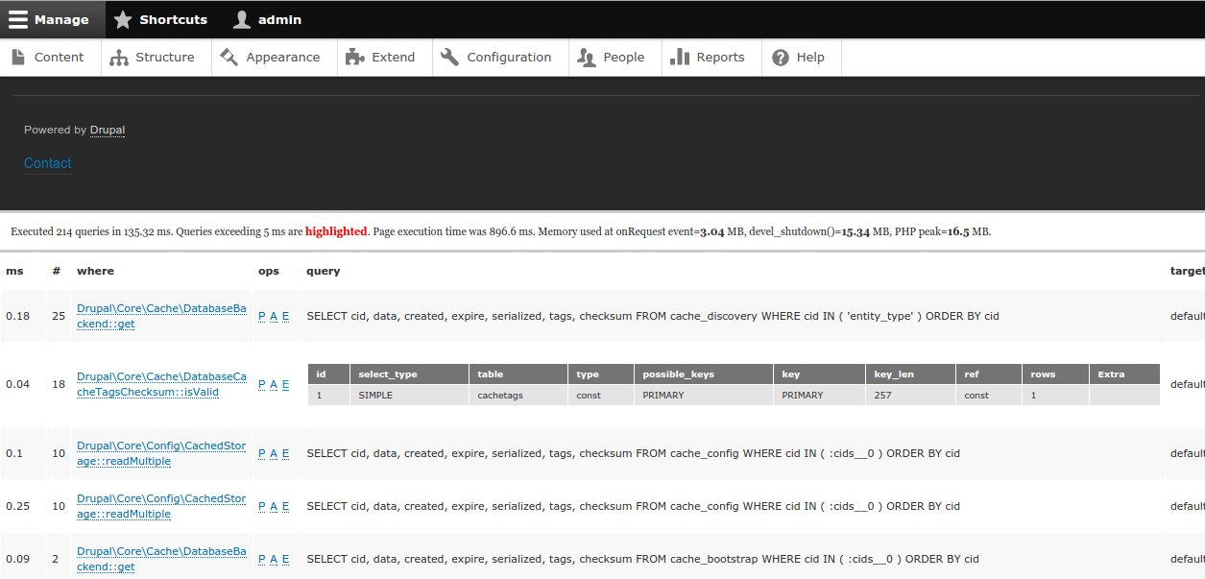Click the ms column header
The image size is (1205, 579).
(x=13, y=271)
